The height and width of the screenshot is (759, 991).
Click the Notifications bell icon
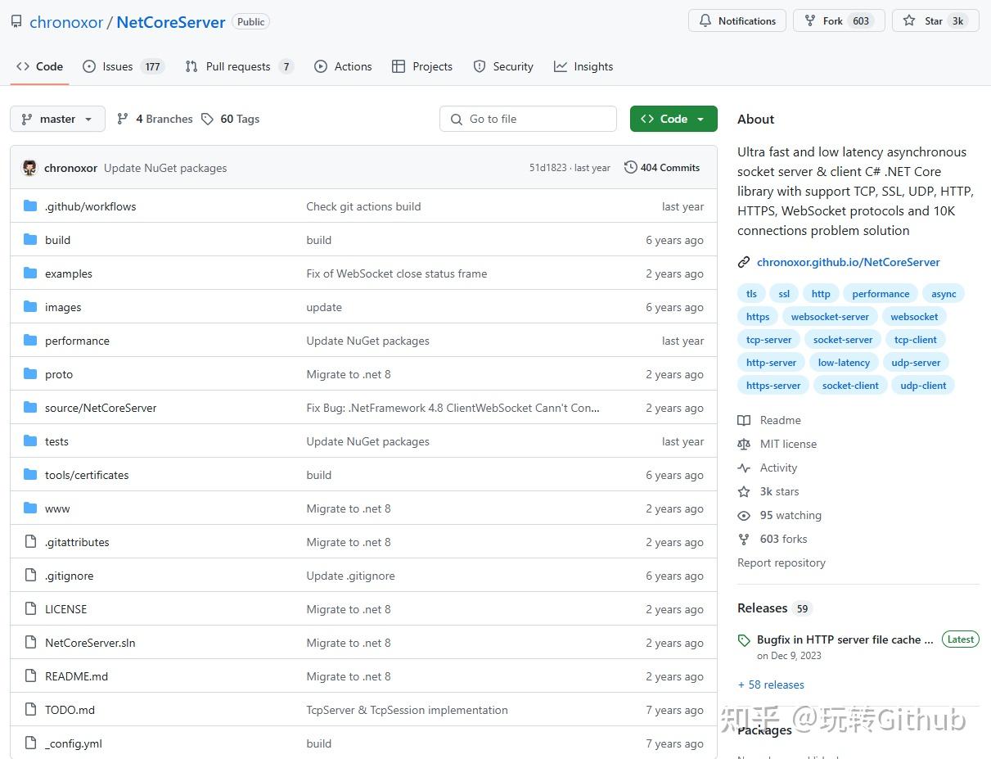[x=705, y=21]
